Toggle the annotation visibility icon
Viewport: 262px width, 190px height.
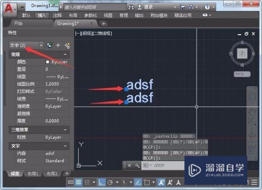click(161, 182)
